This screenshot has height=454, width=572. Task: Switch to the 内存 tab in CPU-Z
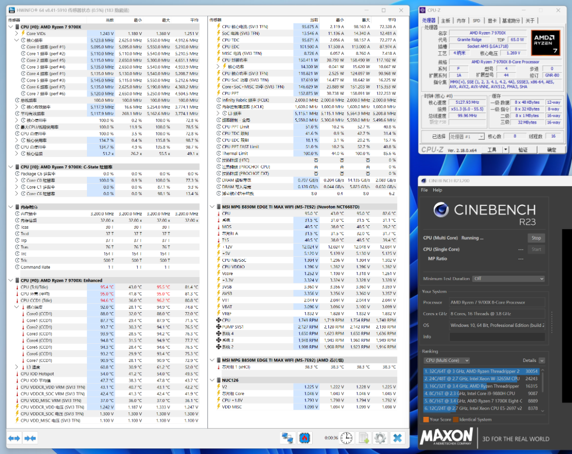[x=461, y=21]
